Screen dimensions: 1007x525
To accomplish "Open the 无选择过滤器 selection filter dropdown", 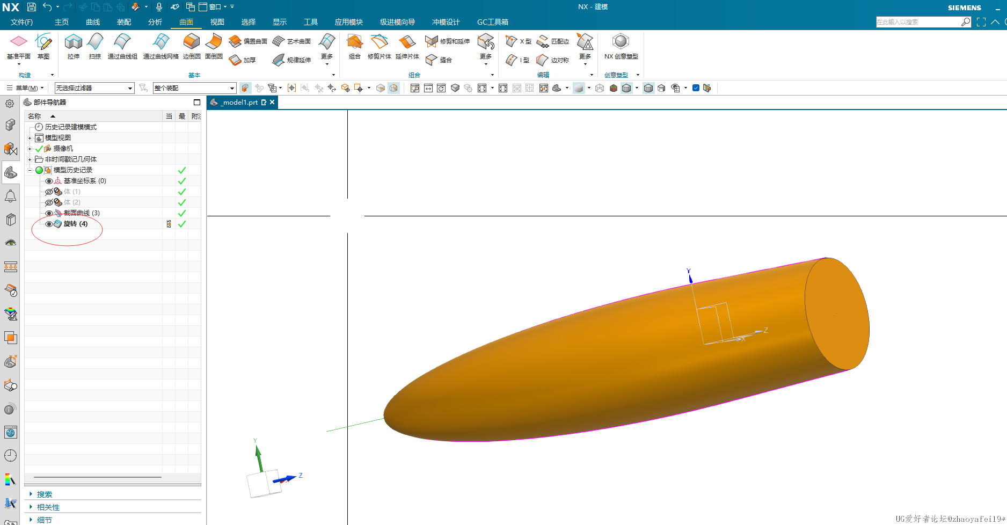I will (x=94, y=88).
